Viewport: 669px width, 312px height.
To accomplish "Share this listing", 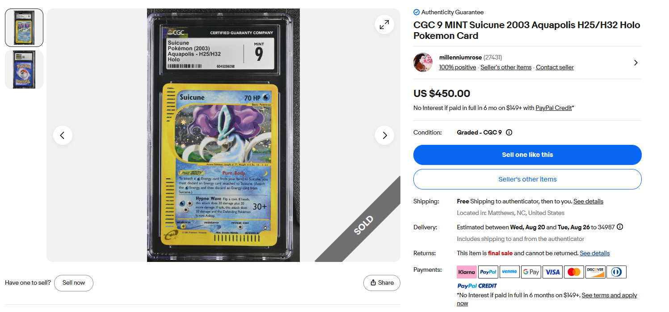I will [382, 283].
